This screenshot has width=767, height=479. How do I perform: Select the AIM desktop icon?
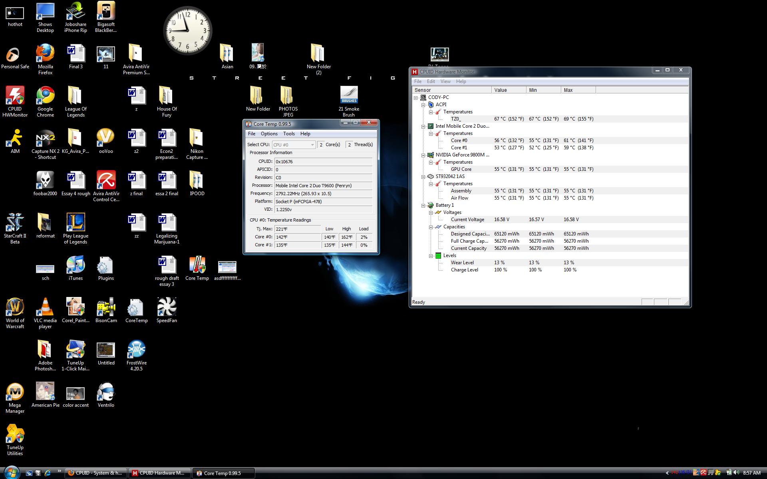pyautogui.click(x=15, y=141)
